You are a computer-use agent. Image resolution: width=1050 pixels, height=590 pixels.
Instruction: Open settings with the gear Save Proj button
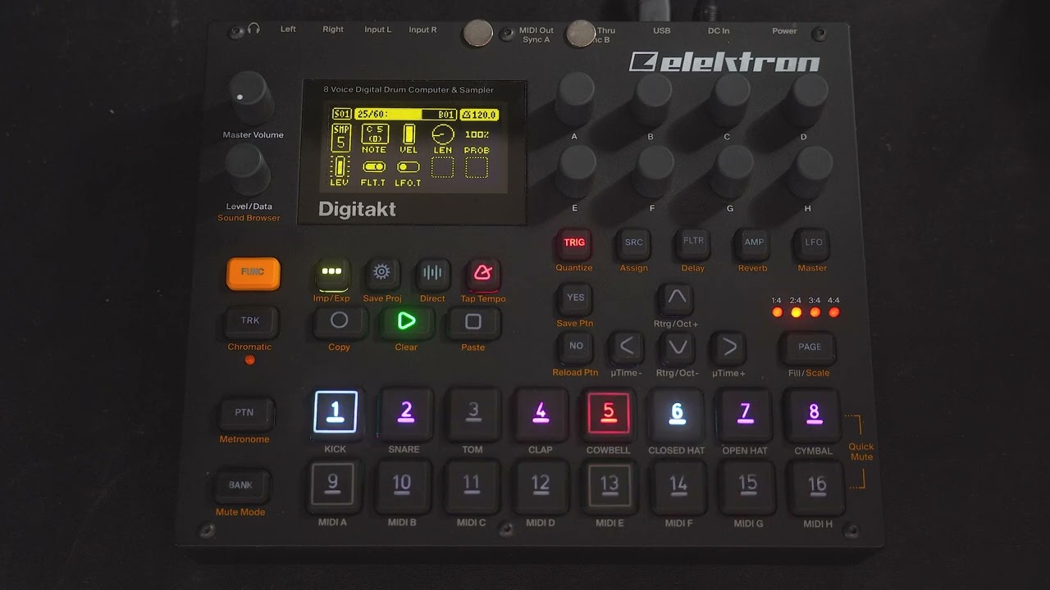(381, 272)
